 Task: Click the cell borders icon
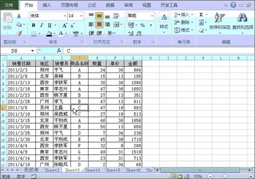point(34,34)
